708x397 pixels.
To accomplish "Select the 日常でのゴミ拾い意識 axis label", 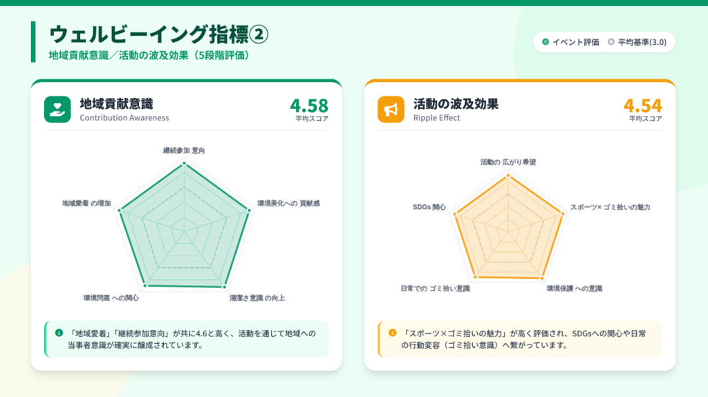I will [435, 288].
